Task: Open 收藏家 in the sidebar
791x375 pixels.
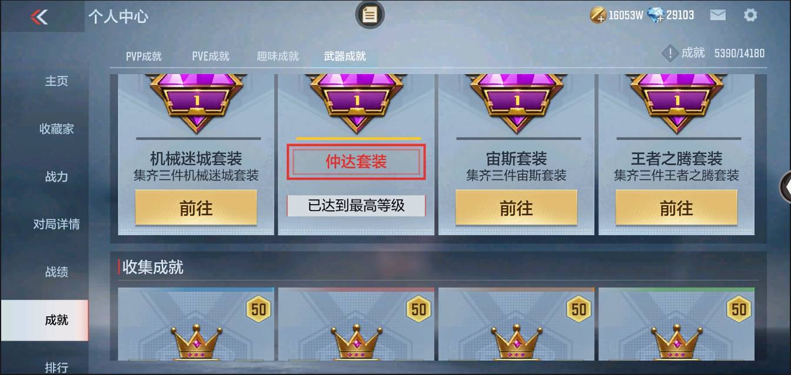Action: click(56, 129)
